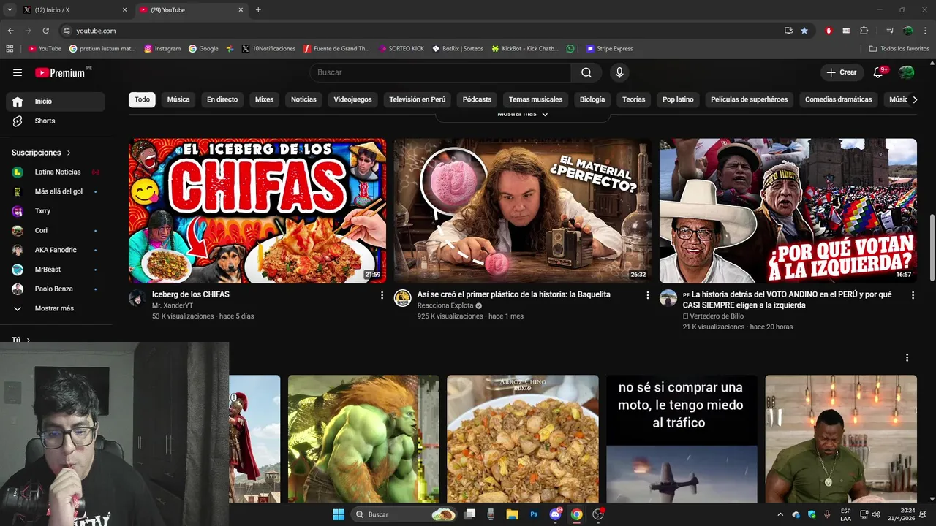Show hidden system tray icons
Screen dimensions: 936x526
click(780, 514)
